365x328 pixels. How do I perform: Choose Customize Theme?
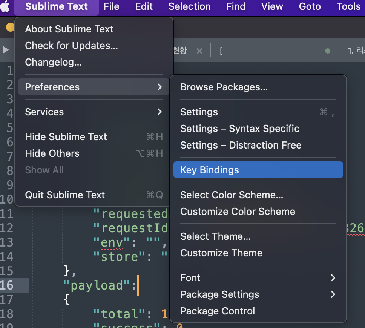click(x=258, y=253)
